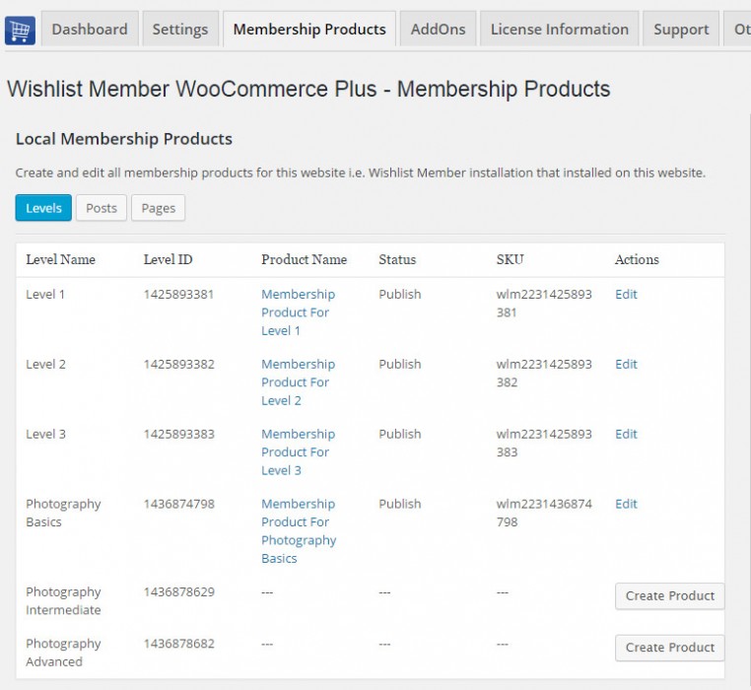The height and width of the screenshot is (690, 751).
Task: Click the shopping cart plugin icon
Action: coord(20,30)
